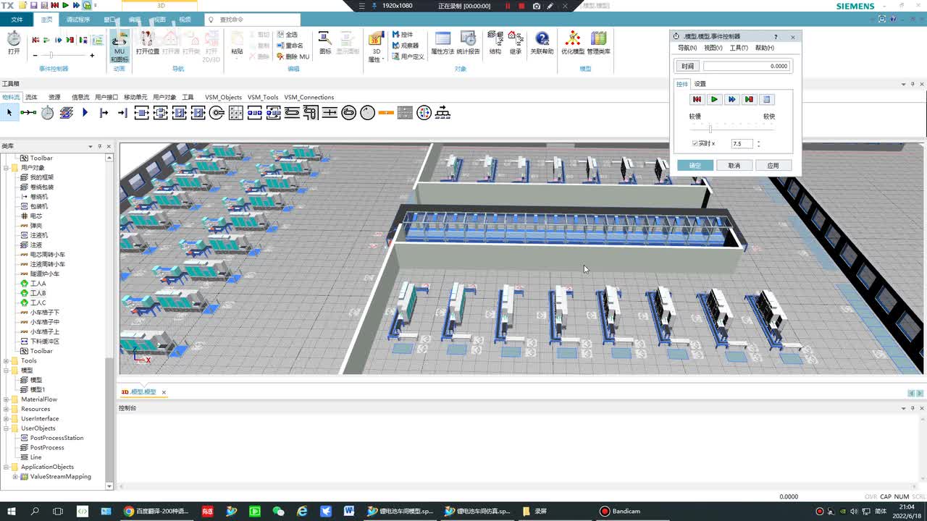This screenshot has height=521, width=927.
Task: Pick the Connector tool in the toolbox
Action: (x=28, y=112)
